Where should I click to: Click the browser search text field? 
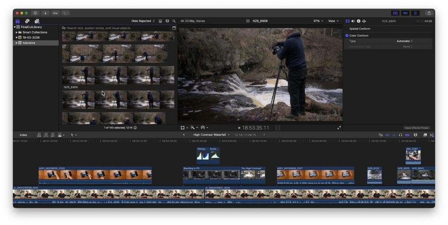tap(117, 28)
